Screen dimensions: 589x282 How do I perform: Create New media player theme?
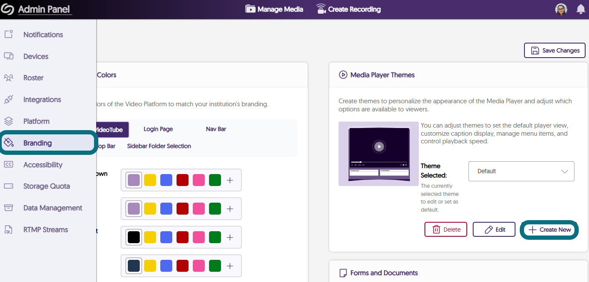549,230
